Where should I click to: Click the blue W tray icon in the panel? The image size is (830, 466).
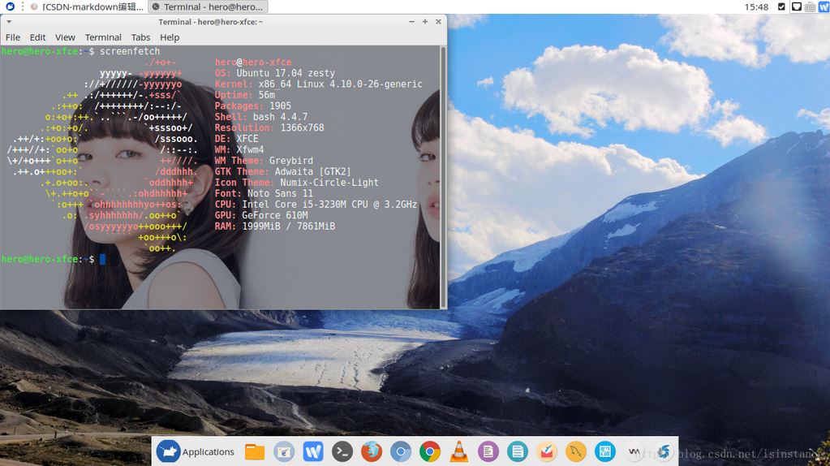tap(824, 6)
